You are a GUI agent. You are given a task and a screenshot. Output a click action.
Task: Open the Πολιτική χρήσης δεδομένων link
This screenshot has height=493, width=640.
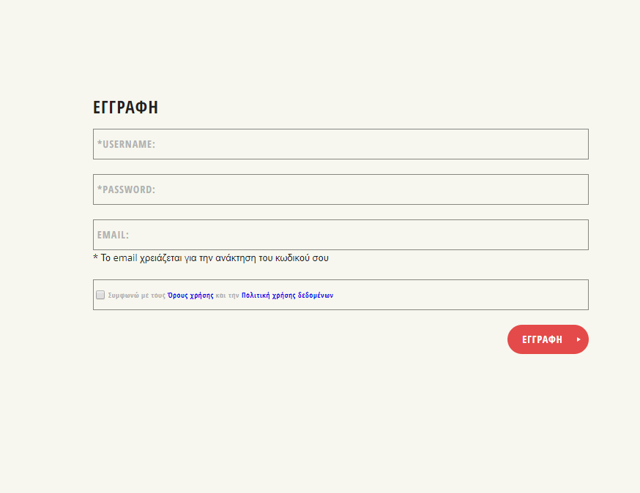pyautogui.click(x=287, y=296)
